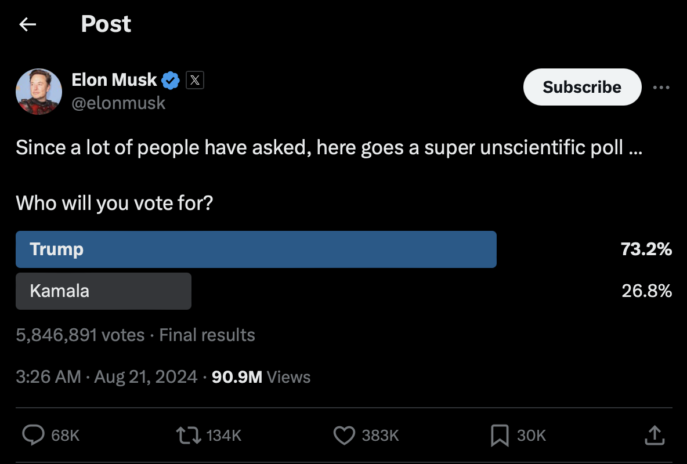Click the X affiliation badge icon
The width and height of the screenshot is (687, 464).
coord(195,80)
